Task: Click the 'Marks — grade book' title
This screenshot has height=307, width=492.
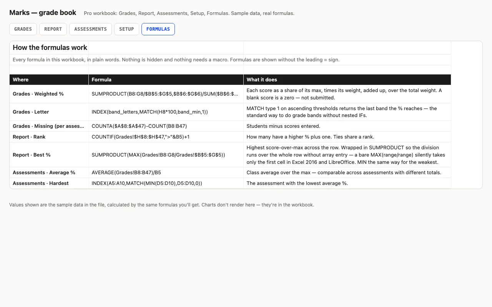Action: pyautogui.click(x=43, y=13)
